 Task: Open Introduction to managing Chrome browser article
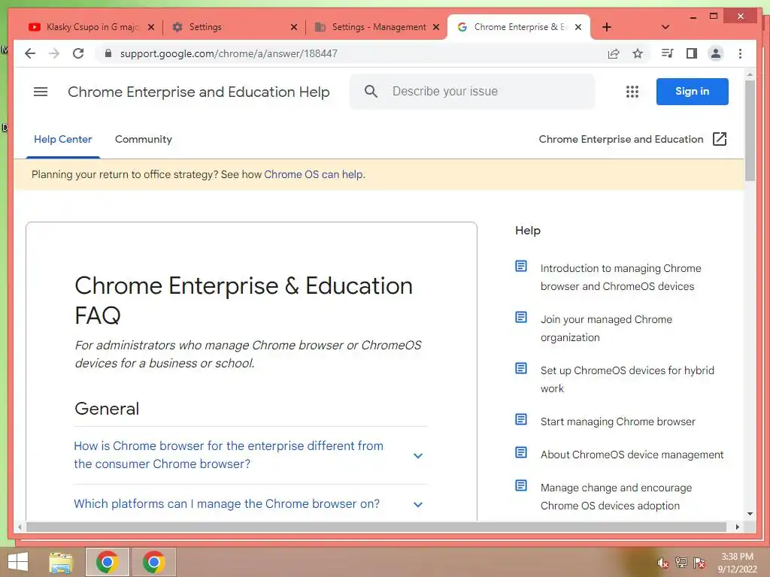[x=620, y=277]
